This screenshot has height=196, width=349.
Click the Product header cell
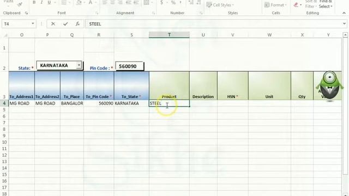(169, 86)
